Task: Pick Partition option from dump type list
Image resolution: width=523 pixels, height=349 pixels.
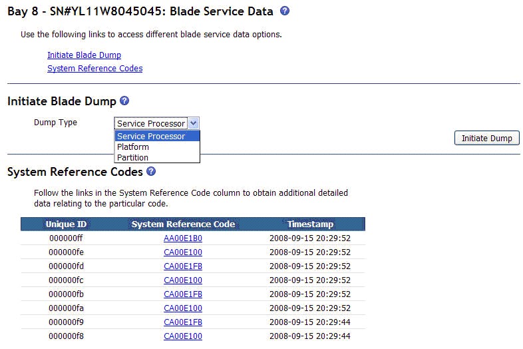Action: click(x=157, y=158)
